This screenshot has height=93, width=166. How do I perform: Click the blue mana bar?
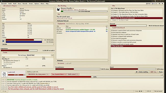pos(24,42)
